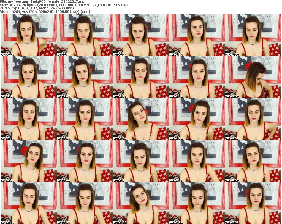The image size is (282, 224).
Task: Open the frame at timestamp 00:02:07
Action: (x=85, y=77)
